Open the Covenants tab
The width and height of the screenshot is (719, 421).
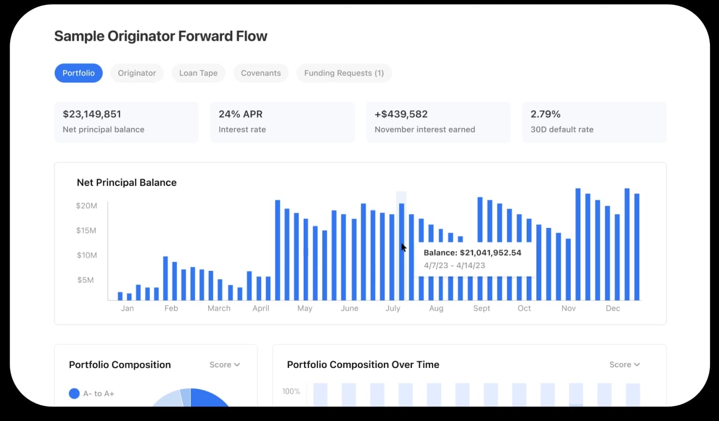pos(261,73)
